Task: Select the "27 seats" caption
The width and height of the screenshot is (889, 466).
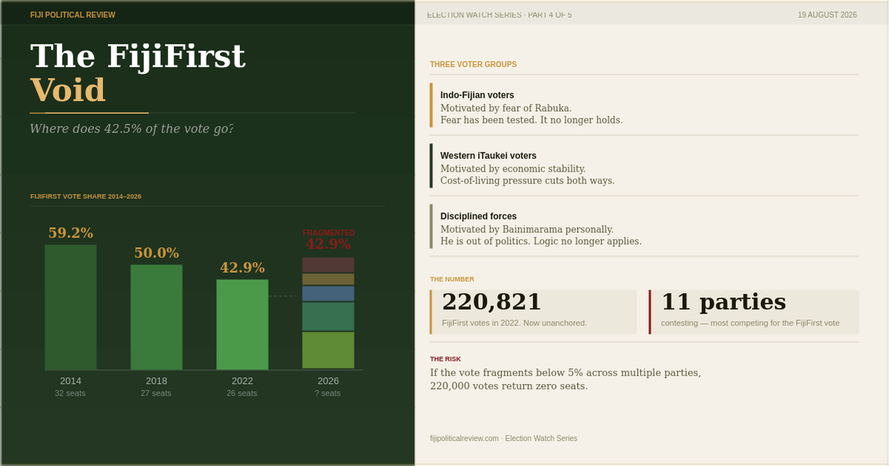Action: [x=156, y=394]
